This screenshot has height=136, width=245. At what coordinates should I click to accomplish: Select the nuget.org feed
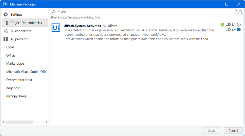coord(13,88)
